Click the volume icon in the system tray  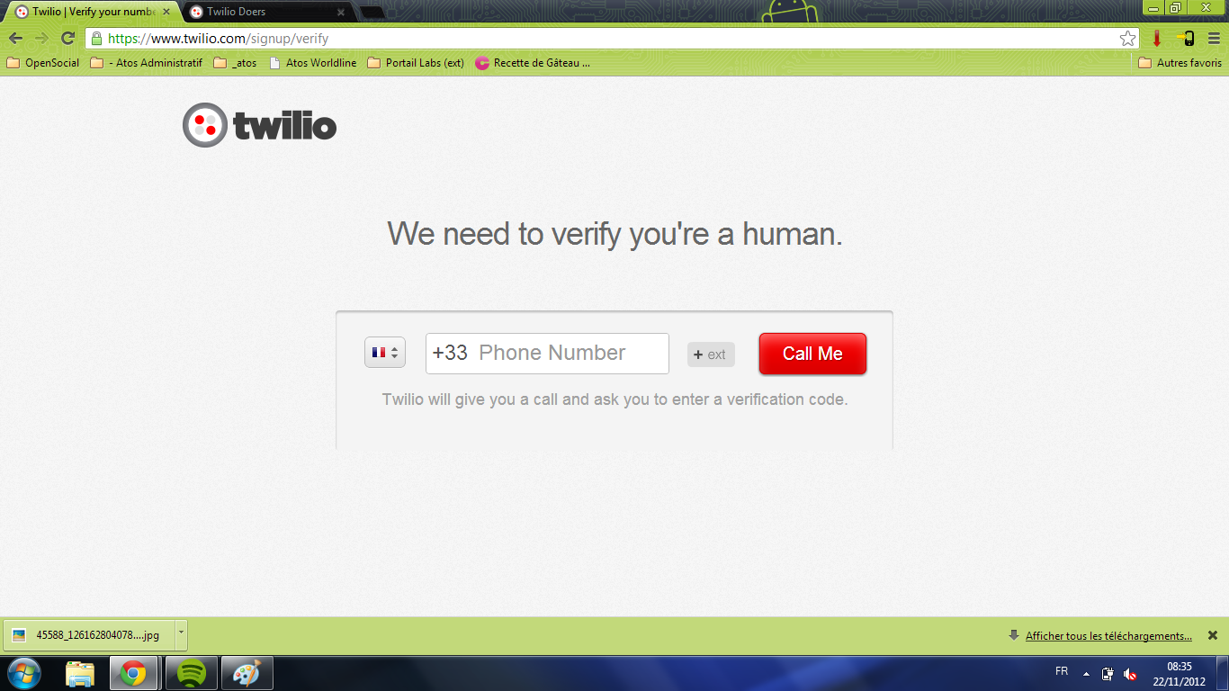1130,674
